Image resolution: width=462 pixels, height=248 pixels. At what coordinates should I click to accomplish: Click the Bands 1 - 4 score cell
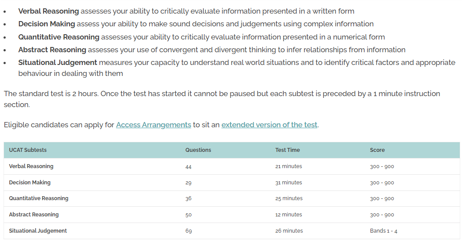pos(383,231)
